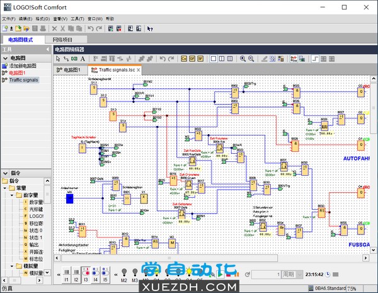Click the context help cursor icon
This screenshot has height=293, width=378.
(x=150, y=28)
